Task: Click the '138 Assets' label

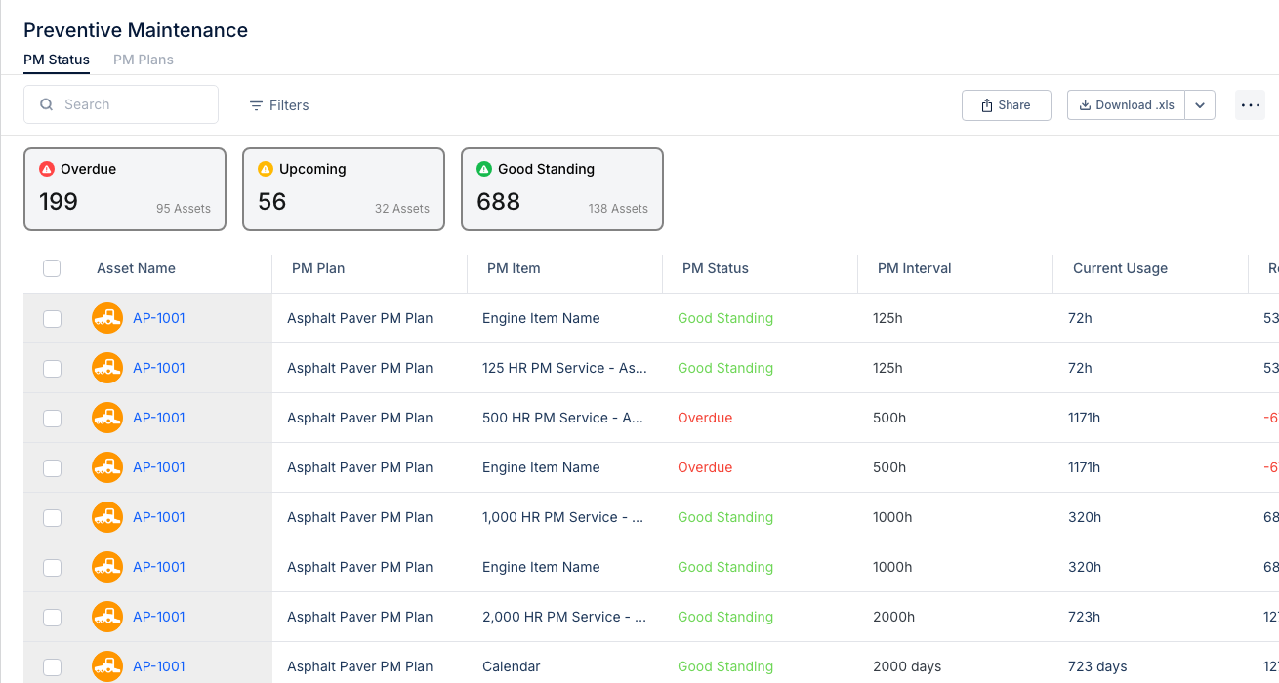Action: [618, 209]
